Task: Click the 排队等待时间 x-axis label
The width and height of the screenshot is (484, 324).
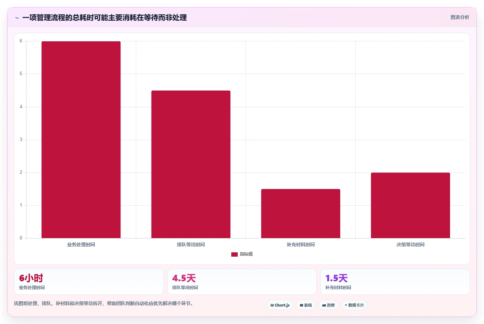Action: (x=191, y=245)
